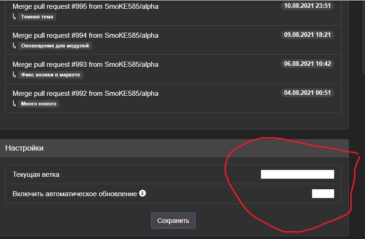Click arrow icon before Фикс кнопки в маркете
Viewport: 365px width, 239px height.
tap(14, 75)
